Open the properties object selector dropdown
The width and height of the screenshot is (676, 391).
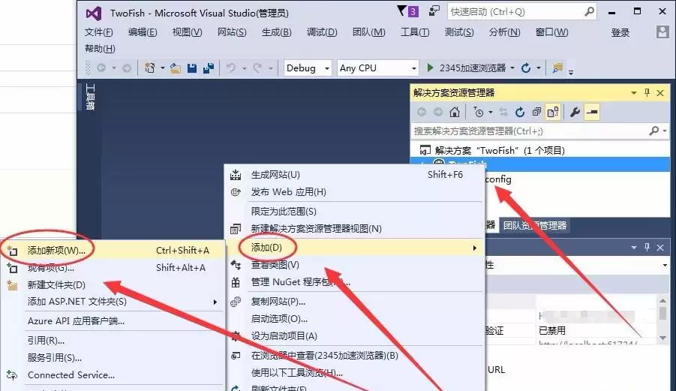665,265
